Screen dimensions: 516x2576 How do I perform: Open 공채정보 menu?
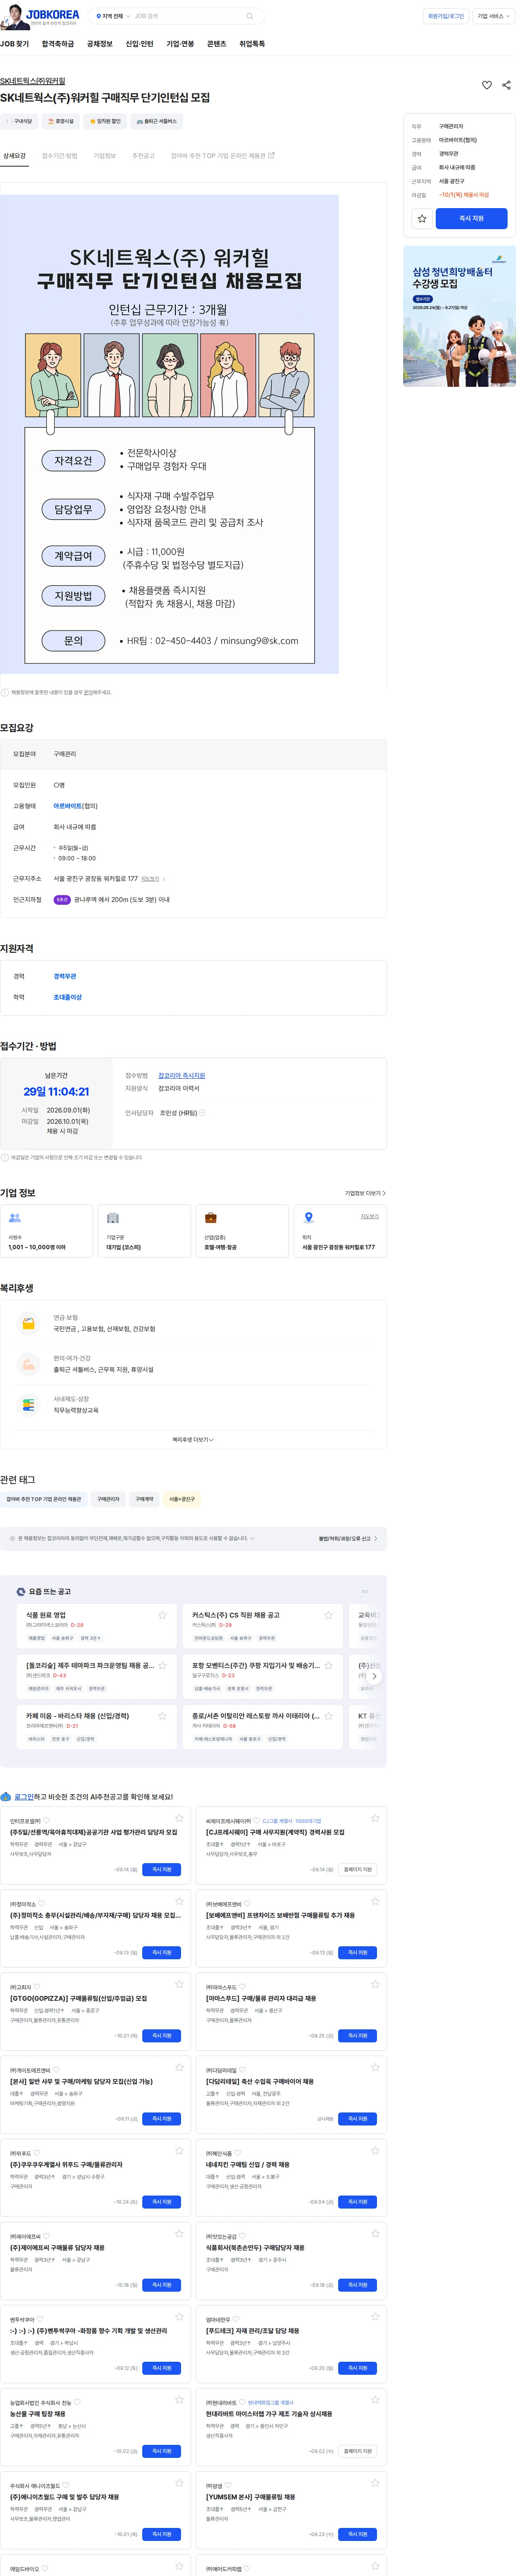[x=100, y=44]
